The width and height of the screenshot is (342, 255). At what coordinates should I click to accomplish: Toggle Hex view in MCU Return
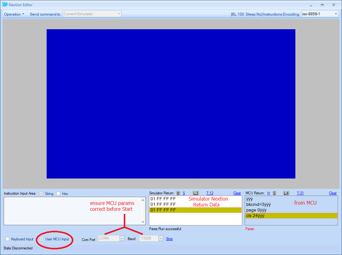pyautogui.click(x=269, y=193)
